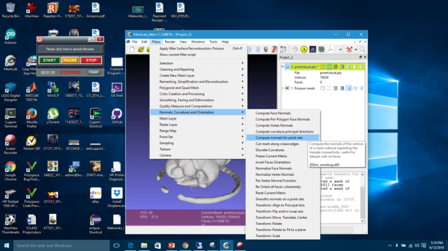Open Remeshing, Simplification and Reconstruction submenu
Viewport: 448px width, 251px height.
[198, 82]
